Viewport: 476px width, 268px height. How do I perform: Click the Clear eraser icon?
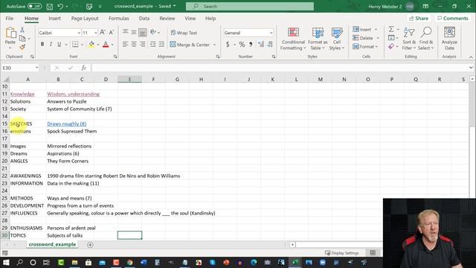pyautogui.click(x=391, y=46)
